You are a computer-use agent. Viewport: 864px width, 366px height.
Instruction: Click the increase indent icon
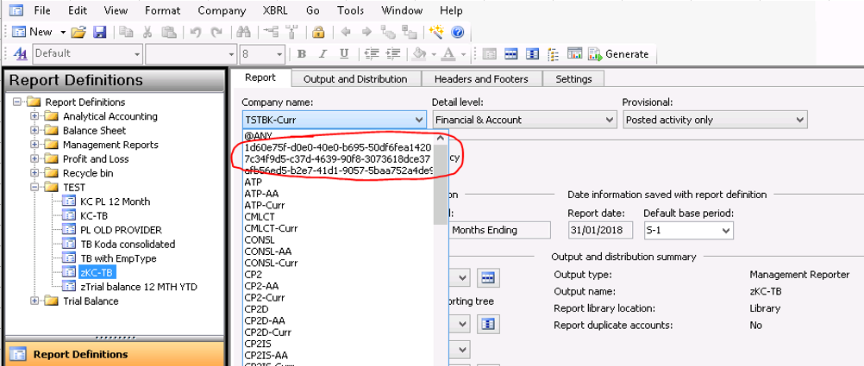393,54
